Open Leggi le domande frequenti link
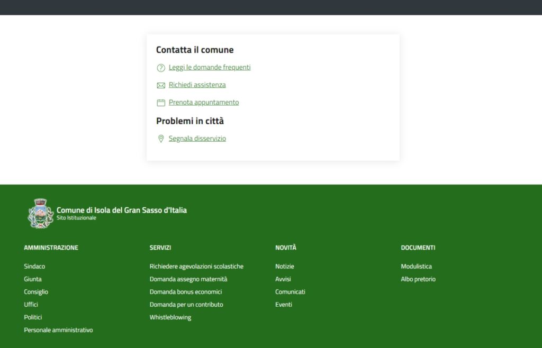The image size is (542, 348). click(210, 67)
